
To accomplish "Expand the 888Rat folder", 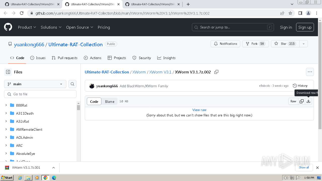I will click(x=6, y=105).
